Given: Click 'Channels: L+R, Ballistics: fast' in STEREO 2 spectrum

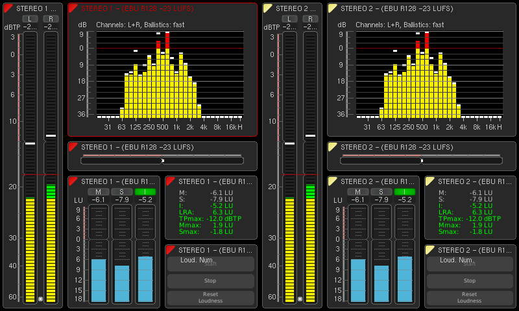Looking at the screenshot, I should point(400,25).
